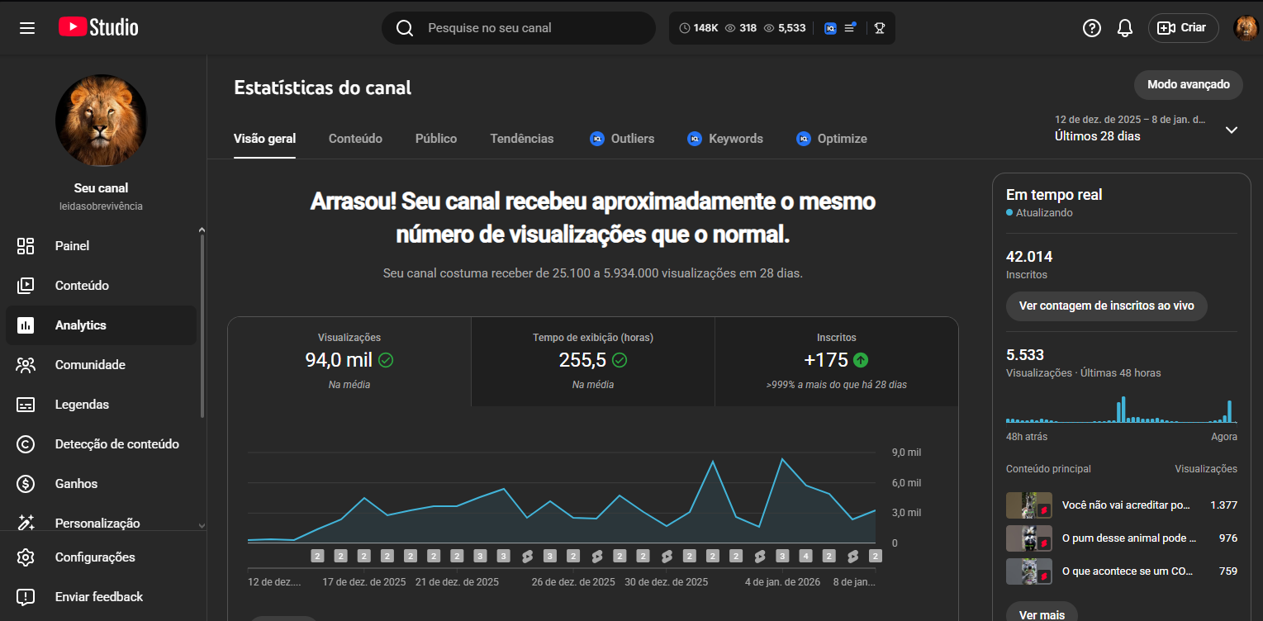Click the sidebar scroll-down chevron
The height and width of the screenshot is (621, 1263).
(202, 525)
